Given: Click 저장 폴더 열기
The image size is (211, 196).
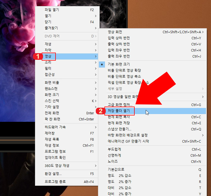Looking at the screenshot, I should pos(152,111).
